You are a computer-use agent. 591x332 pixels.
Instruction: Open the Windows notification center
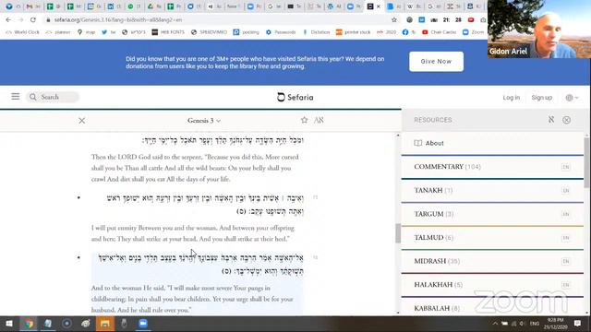(577, 324)
